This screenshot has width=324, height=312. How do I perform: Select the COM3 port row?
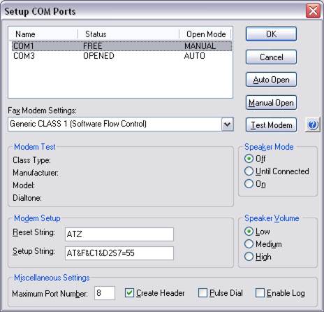click(121, 56)
